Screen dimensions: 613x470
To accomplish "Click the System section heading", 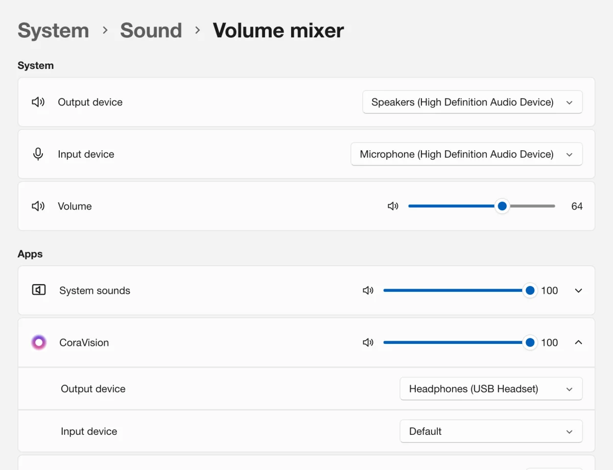I will [35, 65].
